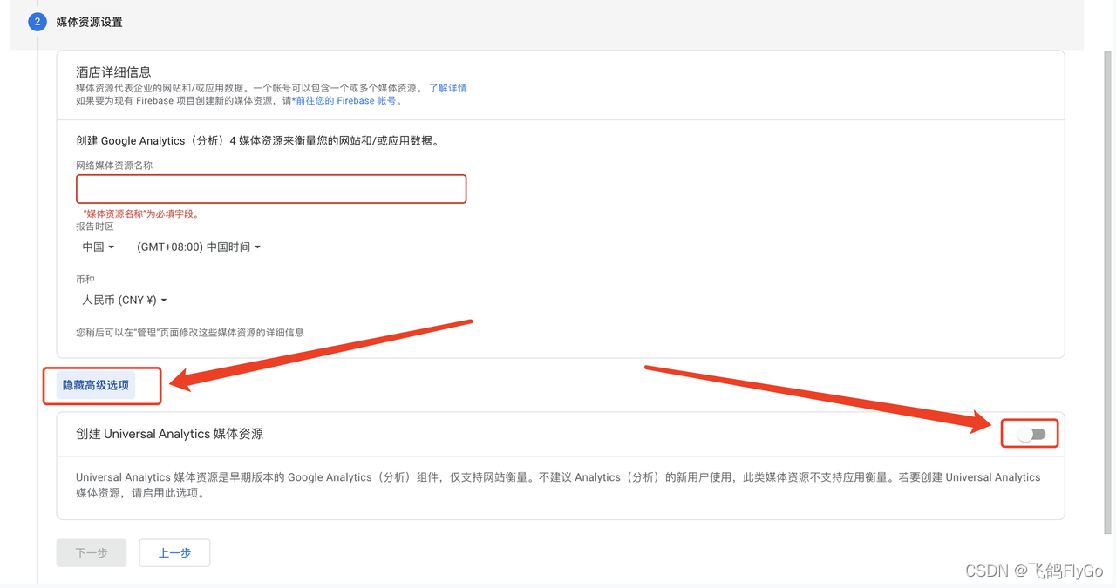Open the 人民币 (CNY ¥) currency dropdown
The height and width of the screenshot is (588, 1116).
125,301
